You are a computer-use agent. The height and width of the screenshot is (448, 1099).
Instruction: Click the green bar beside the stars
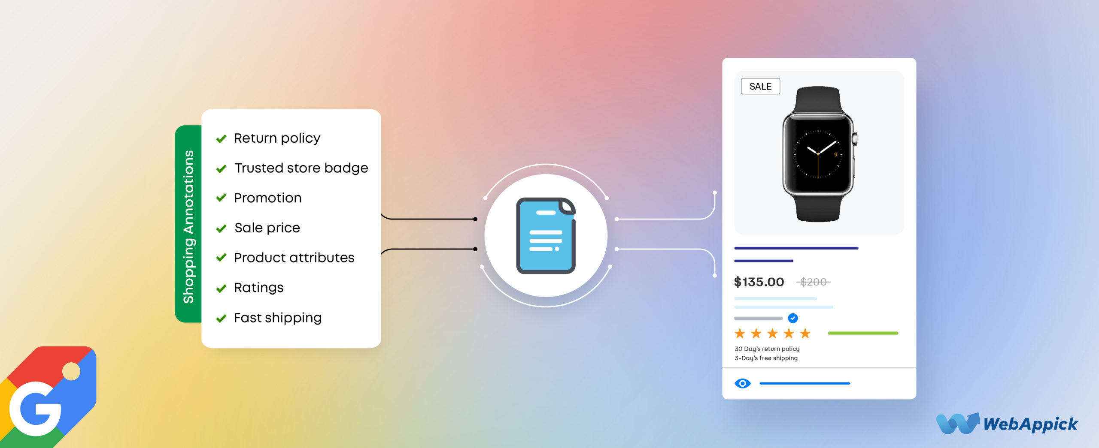click(863, 333)
